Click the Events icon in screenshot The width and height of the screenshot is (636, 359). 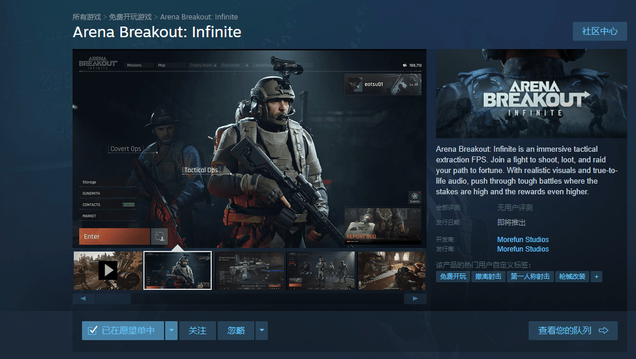pyautogui.click(x=415, y=197)
